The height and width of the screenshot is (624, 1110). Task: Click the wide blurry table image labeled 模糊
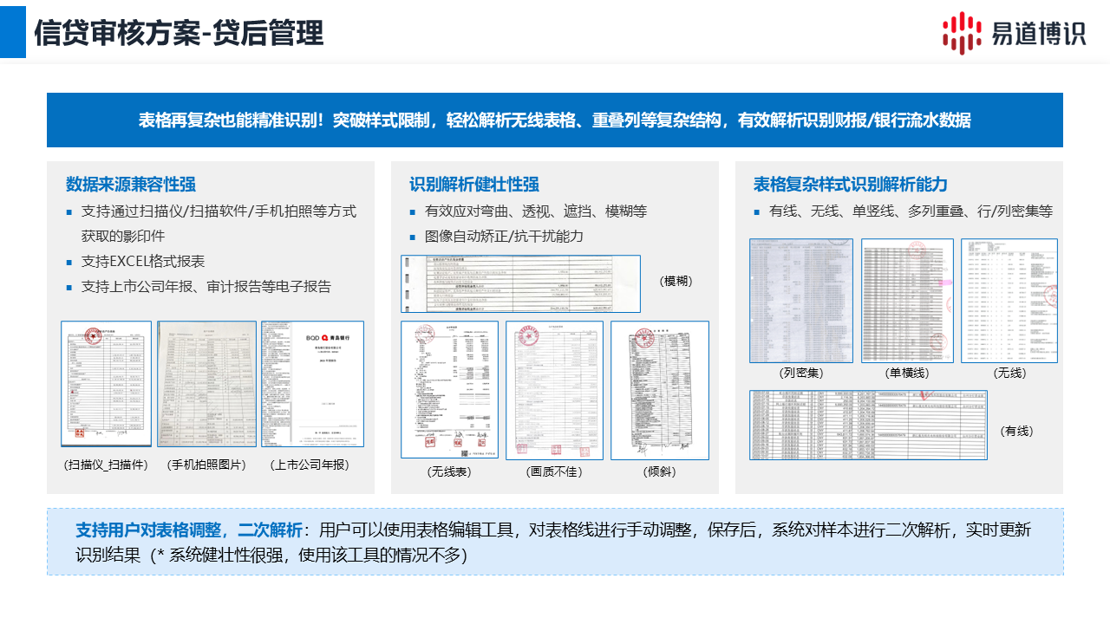(x=520, y=283)
